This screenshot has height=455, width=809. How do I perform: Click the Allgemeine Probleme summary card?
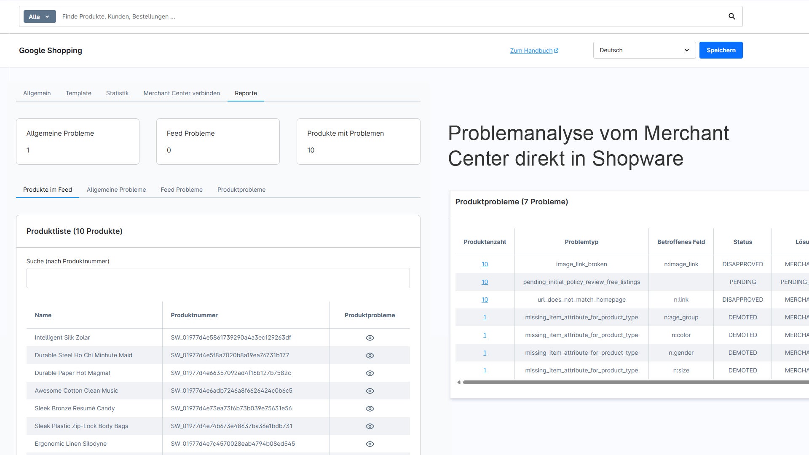coord(78,142)
